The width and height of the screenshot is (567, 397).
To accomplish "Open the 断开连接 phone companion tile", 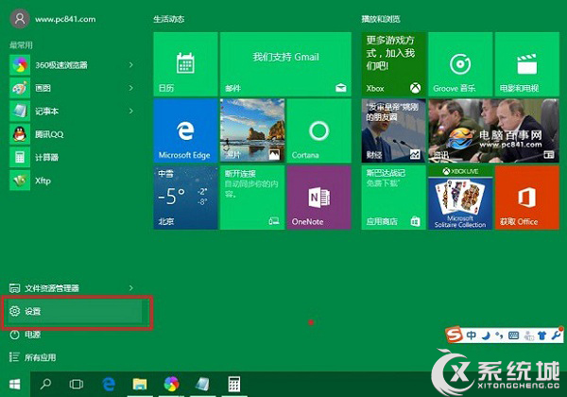I will 252,198.
